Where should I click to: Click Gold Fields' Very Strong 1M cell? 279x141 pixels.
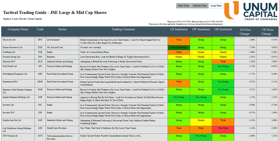[223, 68]
